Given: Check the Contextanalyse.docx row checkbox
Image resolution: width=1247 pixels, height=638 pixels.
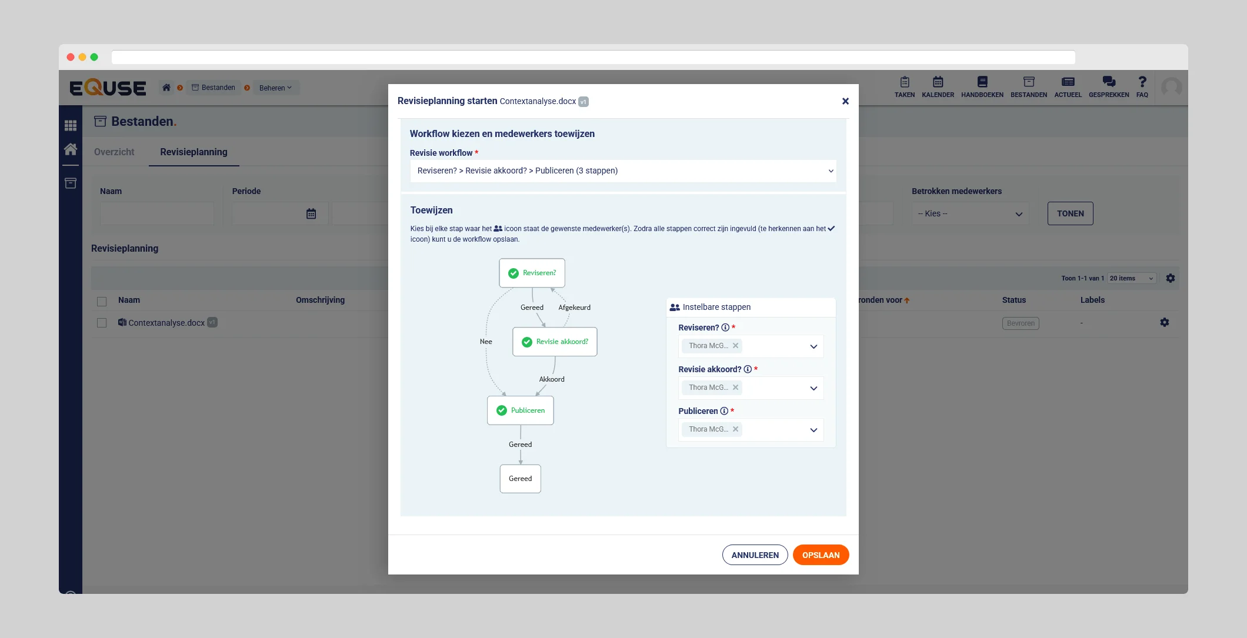Looking at the screenshot, I should (x=102, y=323).
